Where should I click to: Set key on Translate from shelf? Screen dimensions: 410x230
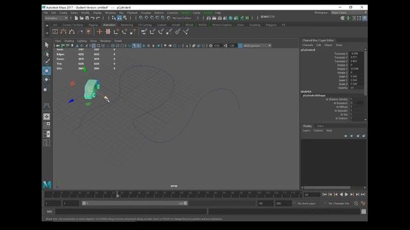[x=116, y=31]
